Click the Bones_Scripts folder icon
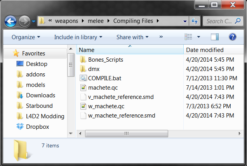This screenshot has height=166, width=247. tap(83, 59)
